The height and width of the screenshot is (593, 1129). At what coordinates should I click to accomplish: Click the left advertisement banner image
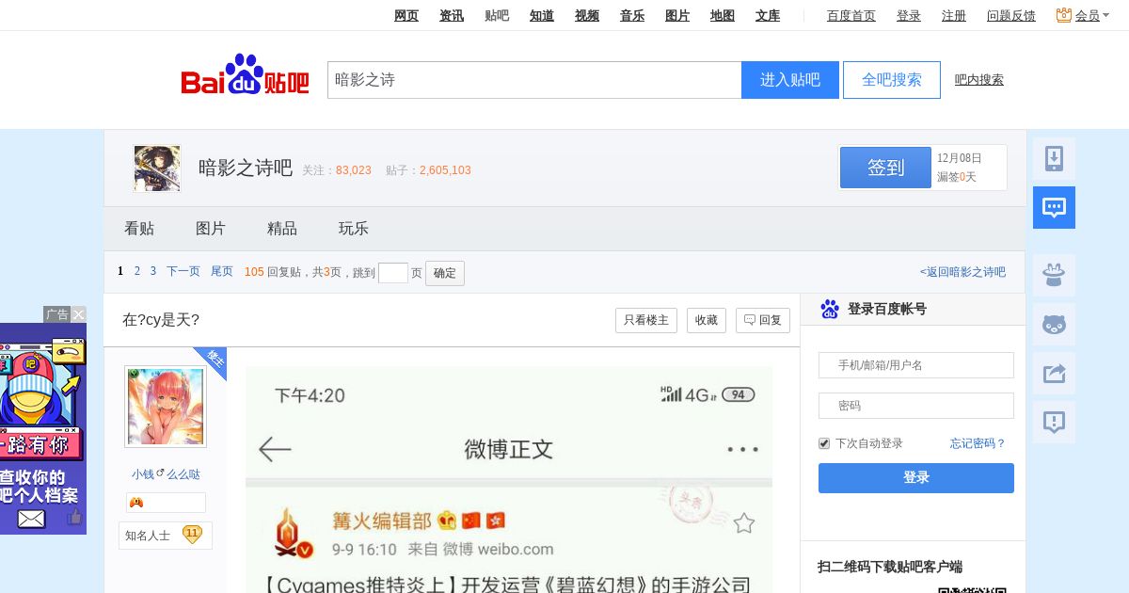tap(43, 428)
